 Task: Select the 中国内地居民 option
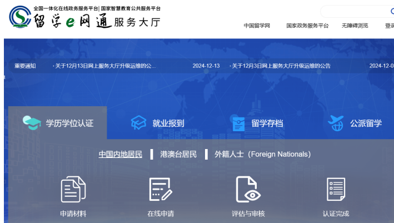(120, 154)
